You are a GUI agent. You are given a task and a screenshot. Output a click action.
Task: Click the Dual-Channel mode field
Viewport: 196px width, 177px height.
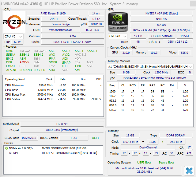tap(148, 147)
